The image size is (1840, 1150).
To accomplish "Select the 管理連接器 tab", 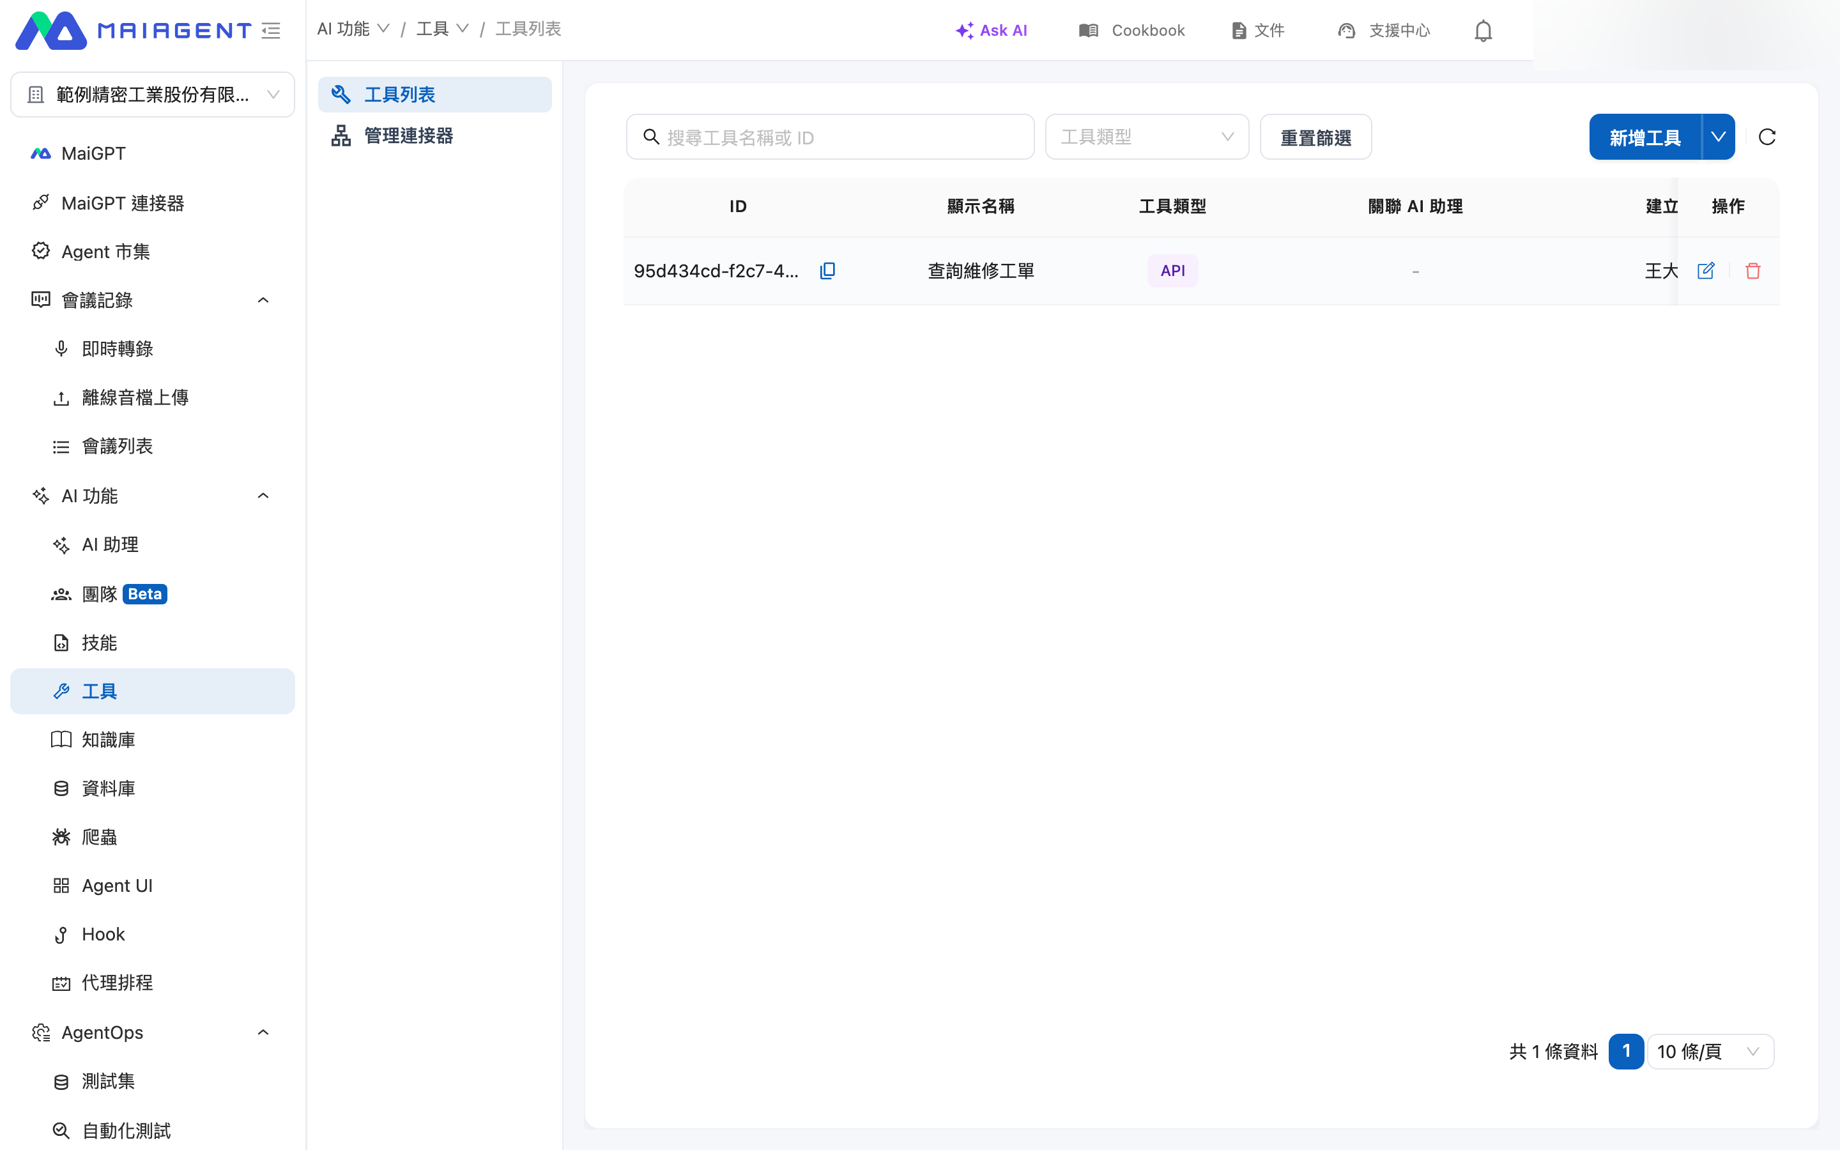I will coord(435,135).
